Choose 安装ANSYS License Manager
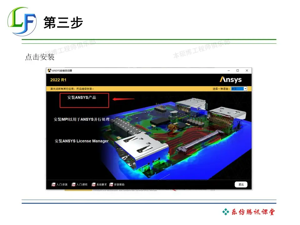 [82, 141]
